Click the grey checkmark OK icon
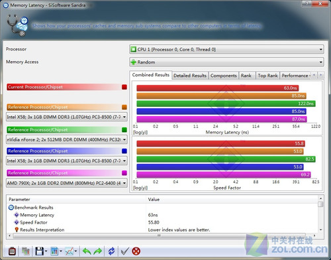This screenshot has width=331, height=260. point(125,251)
